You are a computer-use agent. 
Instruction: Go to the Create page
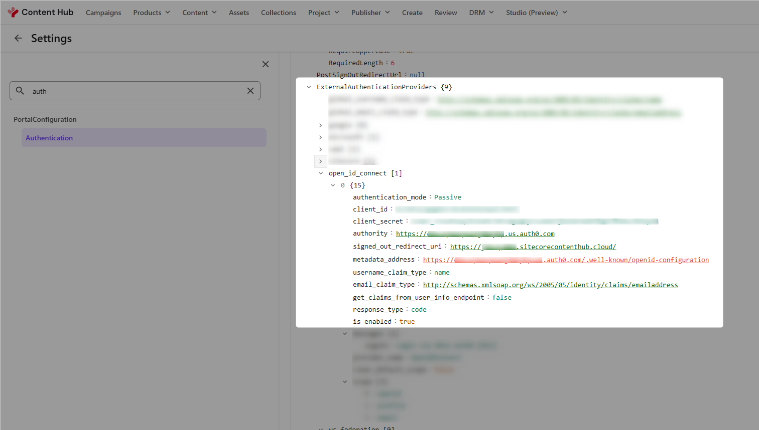[x=412, y=13]
